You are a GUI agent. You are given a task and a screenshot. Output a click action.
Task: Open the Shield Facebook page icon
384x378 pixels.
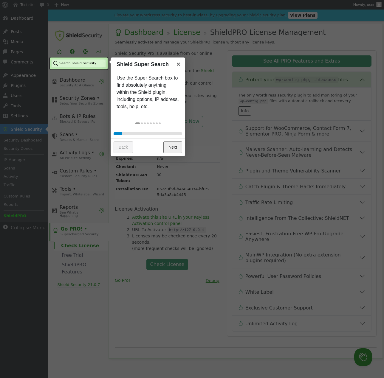(x=72, y=52)
